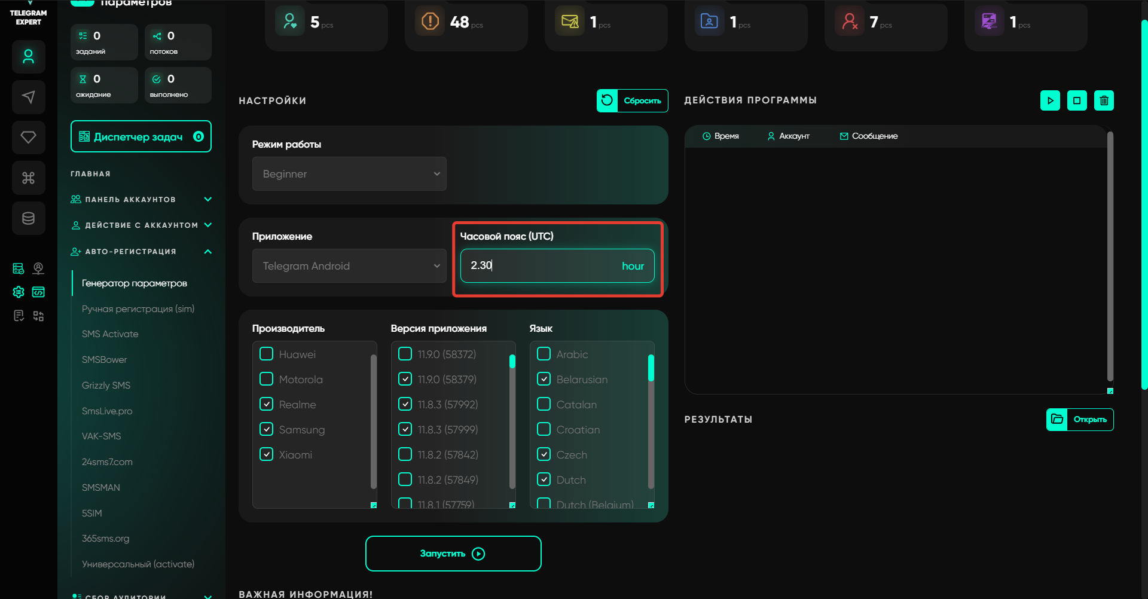The height and width of the screenshot is (599, 1148).
Task: Click the trash icon to clear actions
Action: [x=1104, y=100]
